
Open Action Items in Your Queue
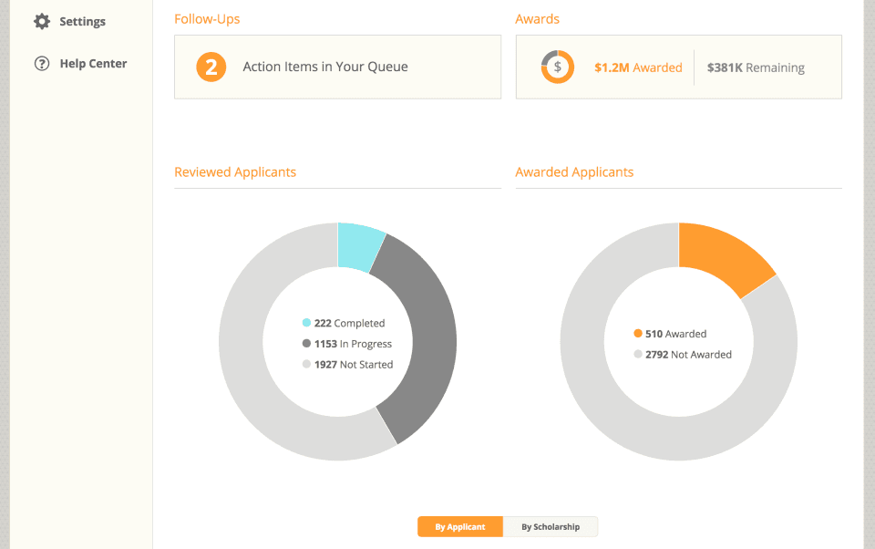pos(325,67)
